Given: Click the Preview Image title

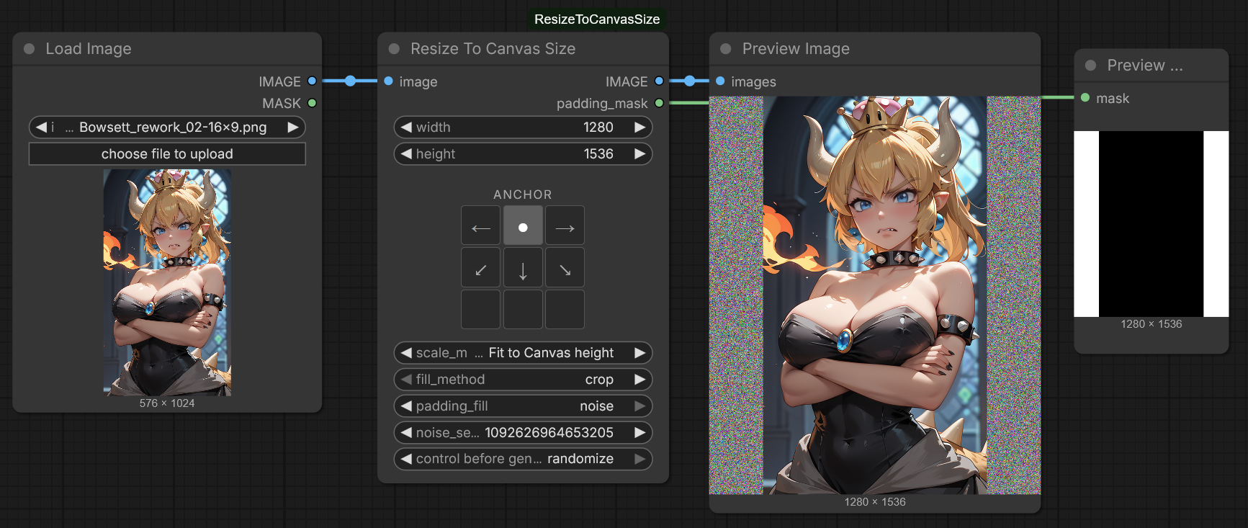Looking at the screenshot, I should pyautogui.click(x=796, y=49).
